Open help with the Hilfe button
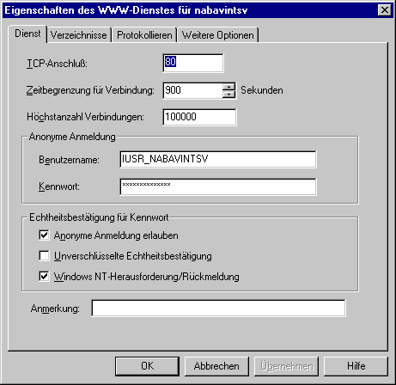This screenshot has height=385, width=396. pyautogui.click(x=356, y=366)
